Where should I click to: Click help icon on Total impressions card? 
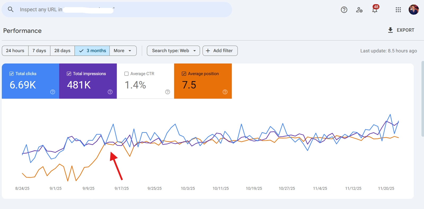click(x=110, y=92)
